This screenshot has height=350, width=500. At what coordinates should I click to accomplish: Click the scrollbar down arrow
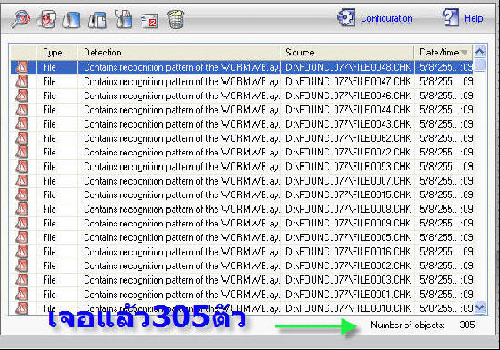(480, 307)
